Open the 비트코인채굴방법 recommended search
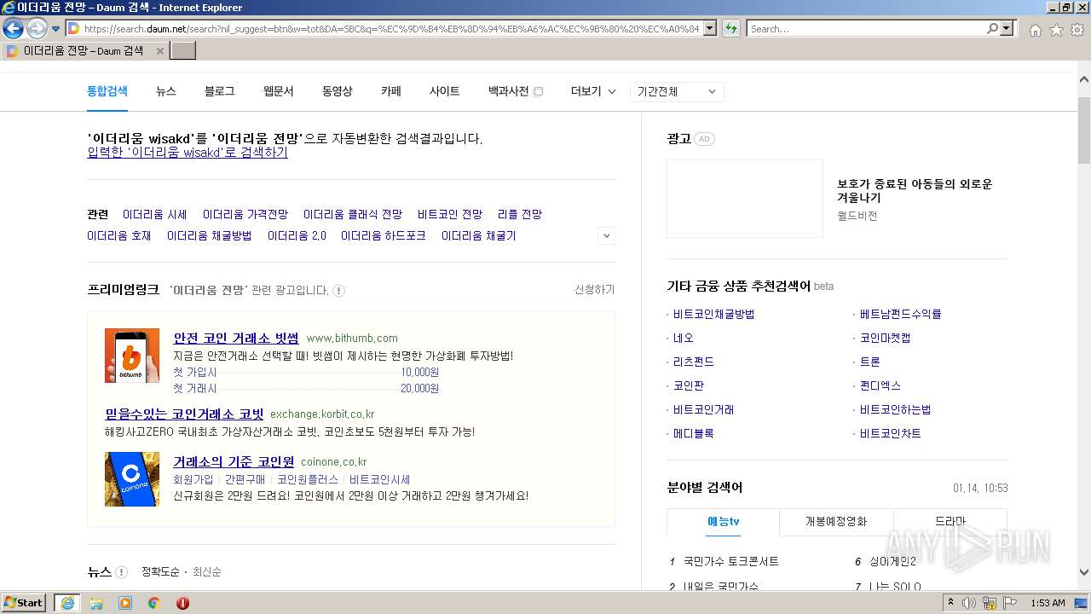 pyautogui.click(x=713, y=314)
